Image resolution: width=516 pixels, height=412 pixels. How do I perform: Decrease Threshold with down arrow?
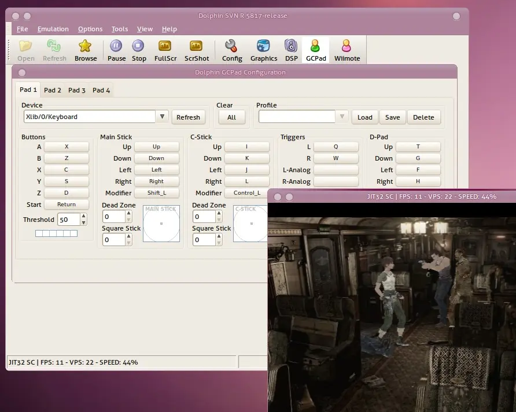pos(83,222)
